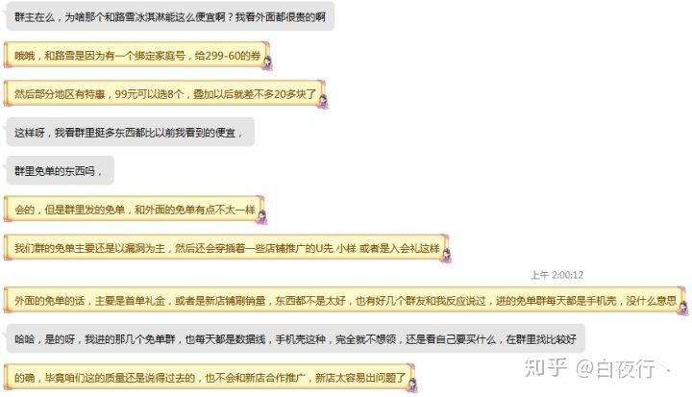
Task: Select the gray message starting 哈哈，是的呀
Action: point(295,338)
